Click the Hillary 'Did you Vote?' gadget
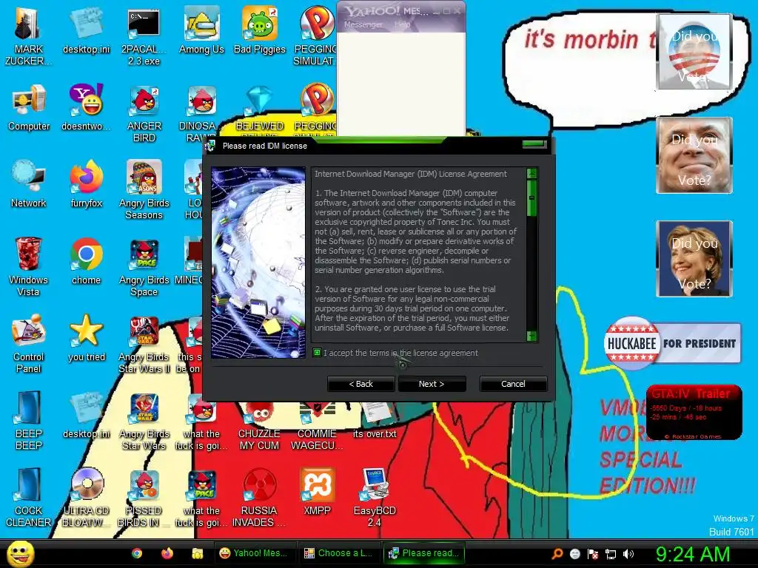 click(694, 258)
